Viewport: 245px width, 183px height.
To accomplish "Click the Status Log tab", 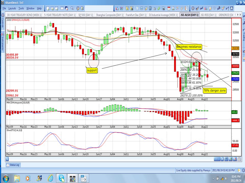I will [x=13, y=165].
